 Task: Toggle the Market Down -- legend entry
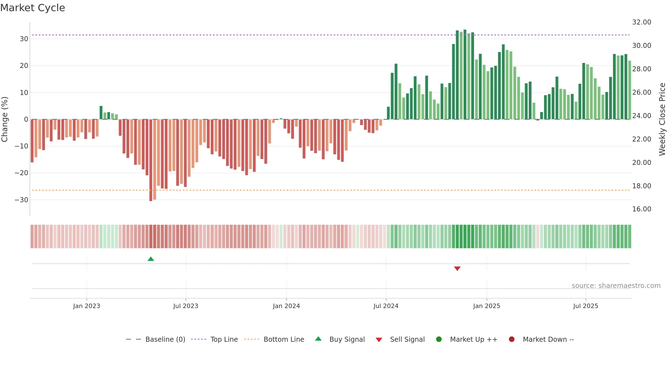point(541,339)
